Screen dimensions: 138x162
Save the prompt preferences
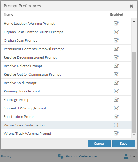124,144
